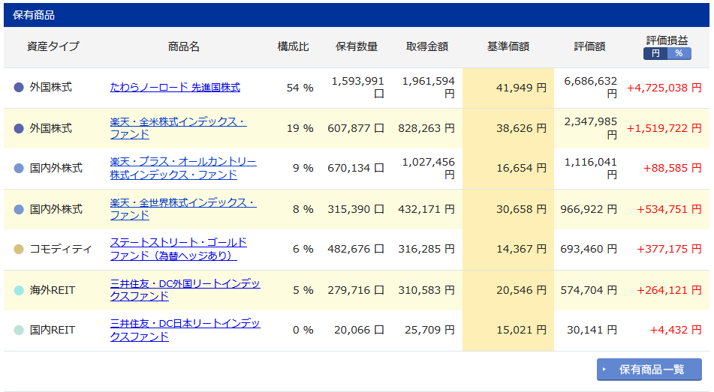This screenshot has width=714, height=392.
Task: Click the 574,704 円 valuation cell
Action: (589, 290)
